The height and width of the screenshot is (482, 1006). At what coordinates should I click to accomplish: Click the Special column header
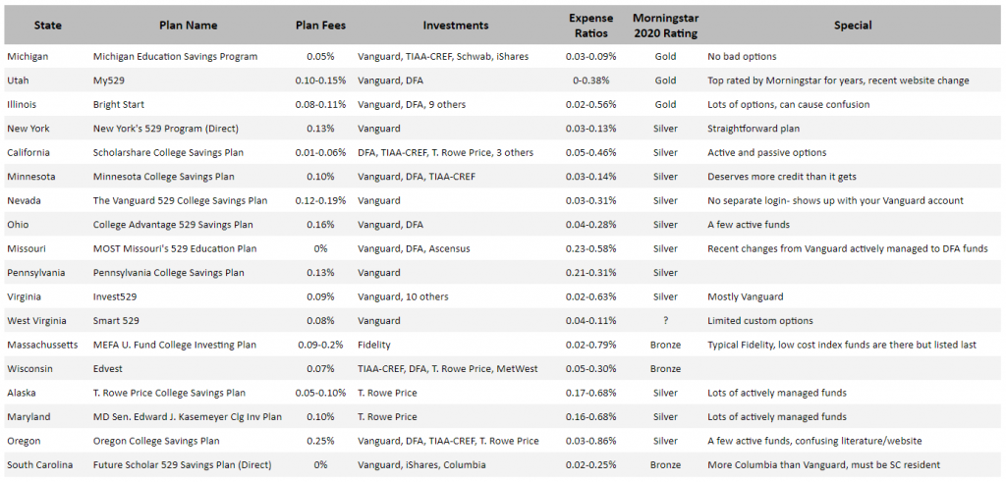pyautogui.click(x=853, y=26)
